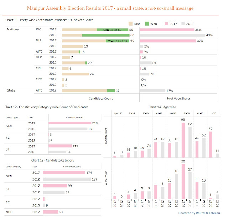Select the 51-60 winner bar labeled 22

pos(183,182)
